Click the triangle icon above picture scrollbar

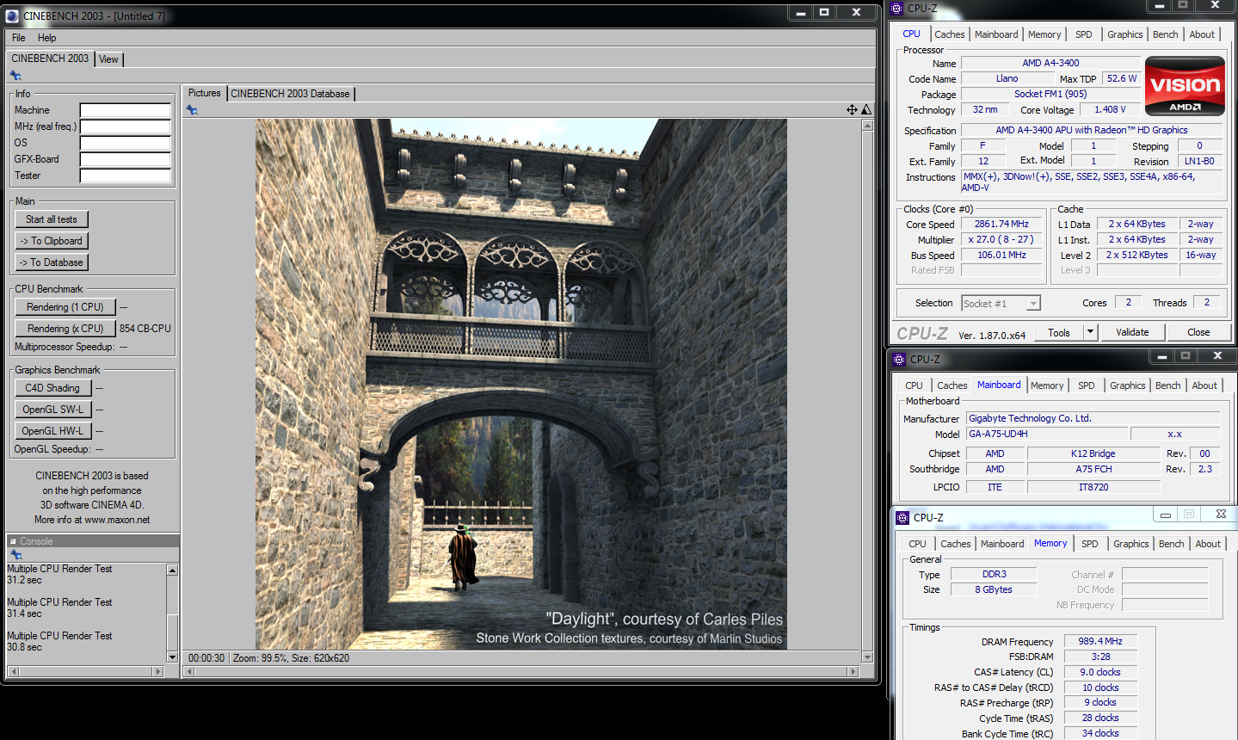(x=866, y=109)
